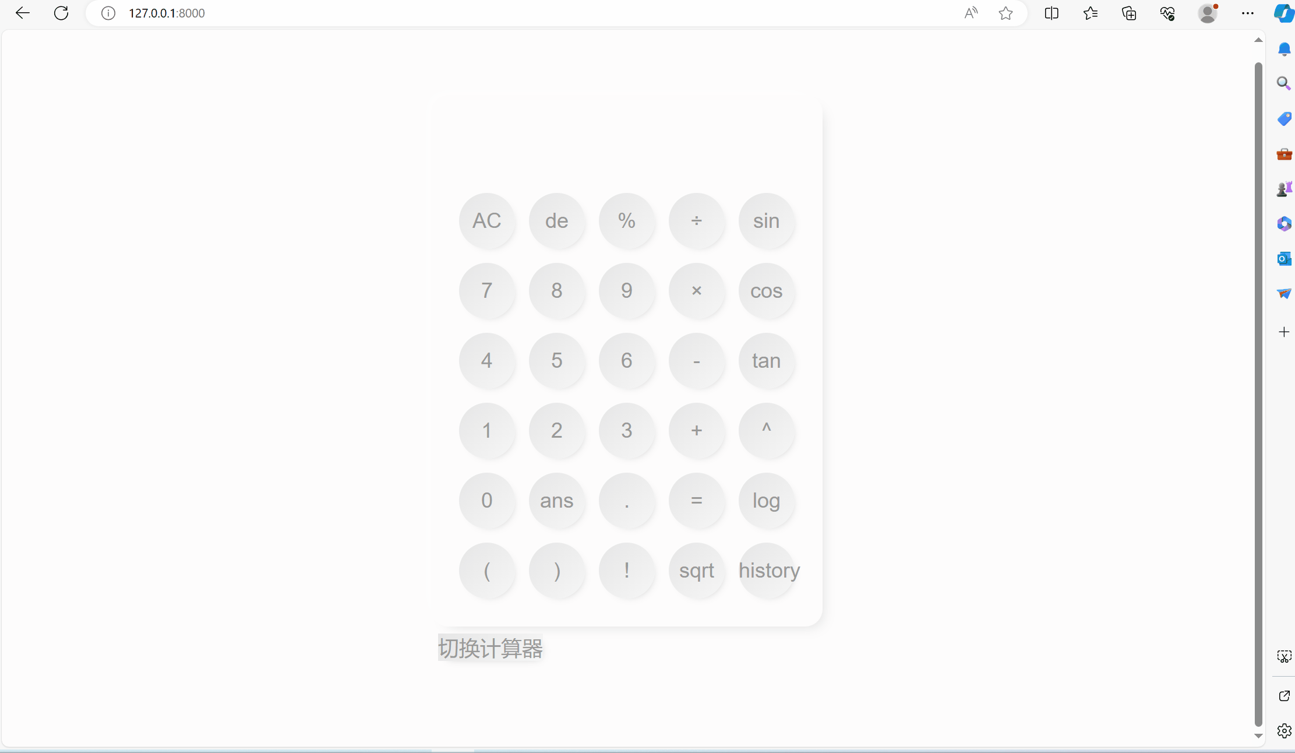Open calculator history button
Screen dimensions: 1295x753
(x=768, y=571)
